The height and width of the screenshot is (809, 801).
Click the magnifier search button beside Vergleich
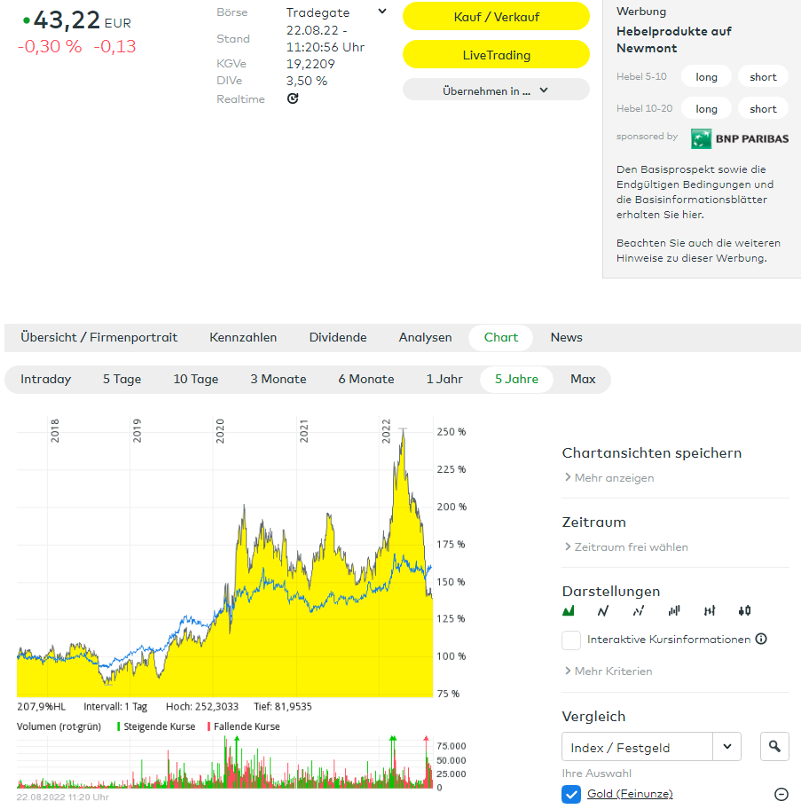click(x=774, y=747)
